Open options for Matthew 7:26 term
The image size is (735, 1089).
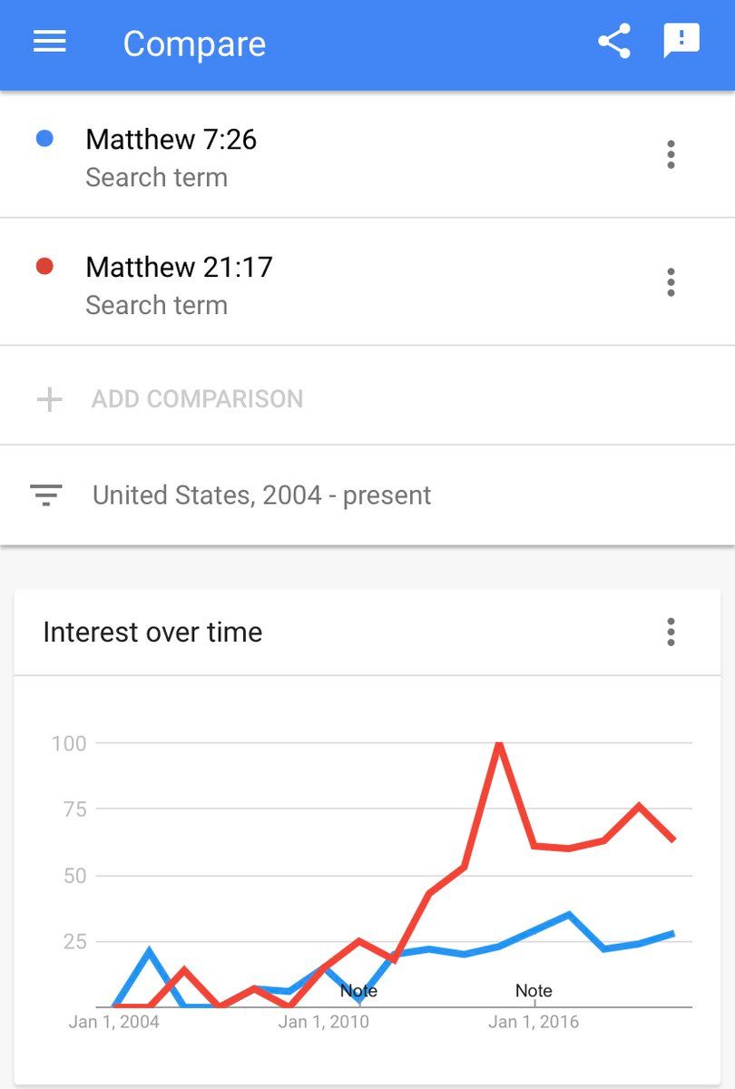[671, 155]
